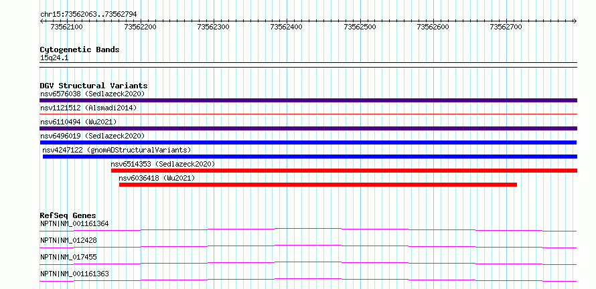
Task: Click the magenta gene line under NM_017455
Action: (308, 263)
